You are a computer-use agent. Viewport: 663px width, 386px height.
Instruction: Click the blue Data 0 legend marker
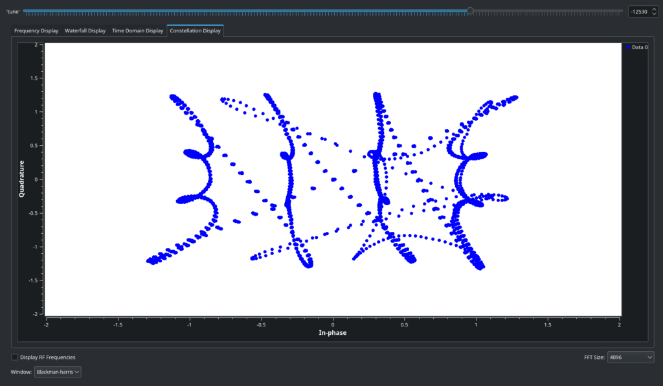628,47
